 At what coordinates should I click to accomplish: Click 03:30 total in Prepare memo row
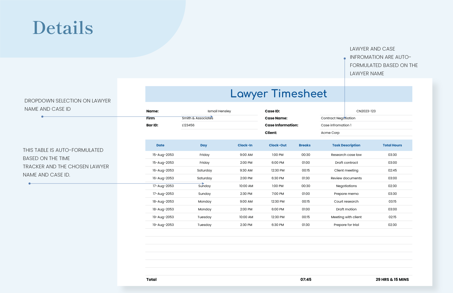[x=392, y=194]
